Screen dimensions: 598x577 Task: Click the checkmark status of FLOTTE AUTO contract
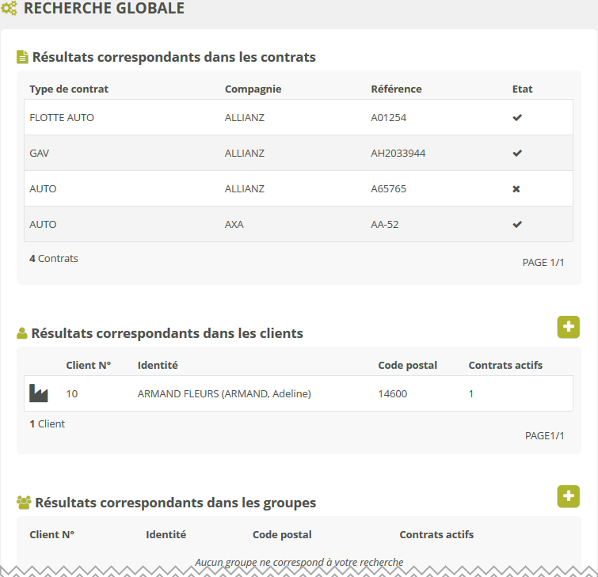[517, 117]
